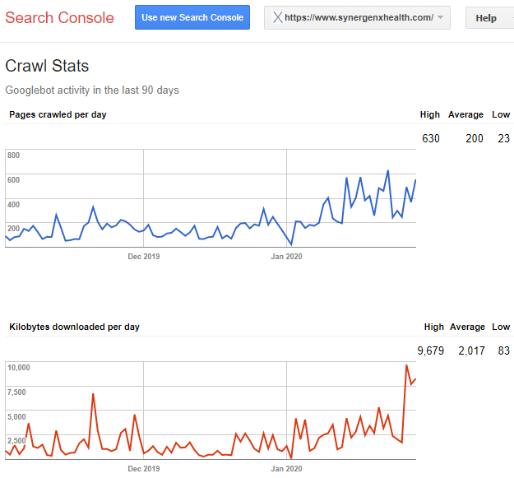Click the highest peak on blue crawl chart
The height and width of the screenshot is (478, 514).
tap(388, 171)
